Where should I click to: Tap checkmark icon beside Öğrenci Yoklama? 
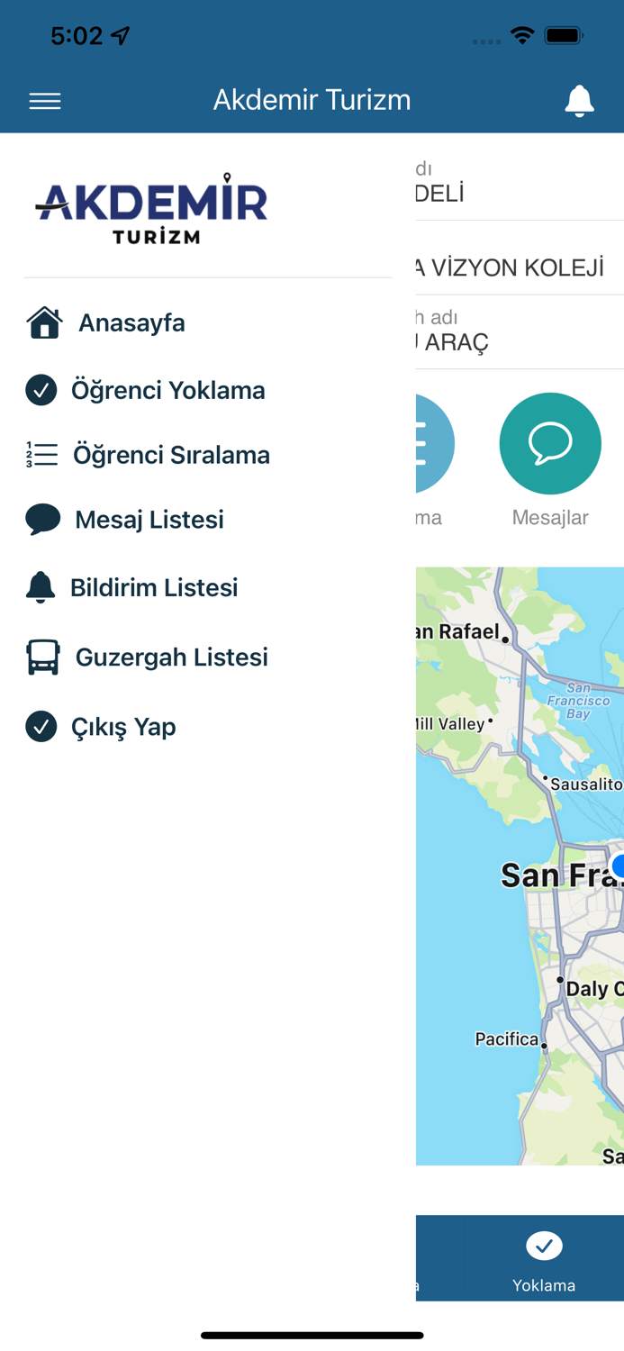pyautogui.click(x=41, y=390)
